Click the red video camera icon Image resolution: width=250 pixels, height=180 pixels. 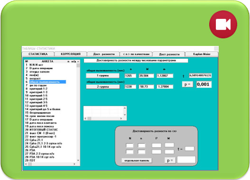pyautogui.click(x=223, y=24)
